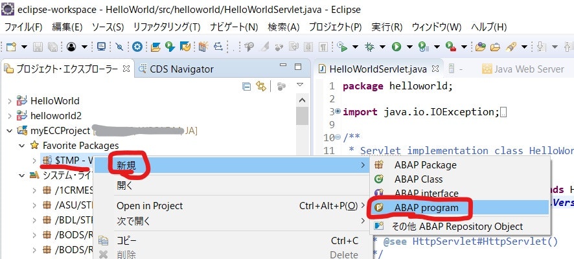574x259 pixels.
Task: Collapse All in Project Explorer toolbar
Action: coord(247,86)
